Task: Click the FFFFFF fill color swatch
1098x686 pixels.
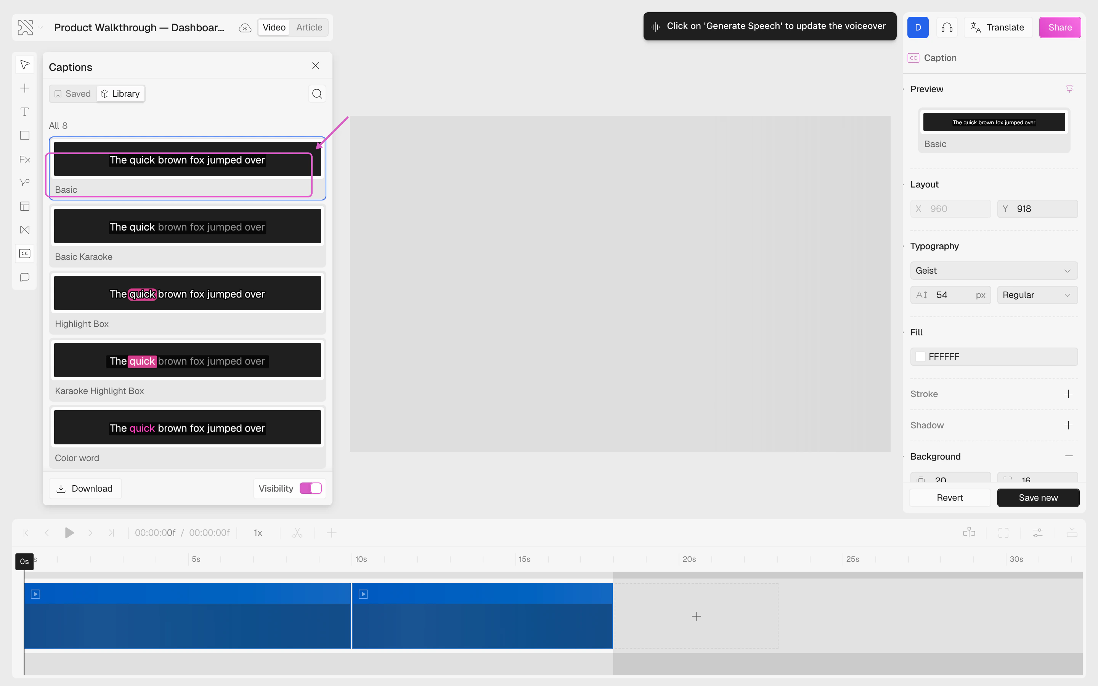Action: (920, 357)
